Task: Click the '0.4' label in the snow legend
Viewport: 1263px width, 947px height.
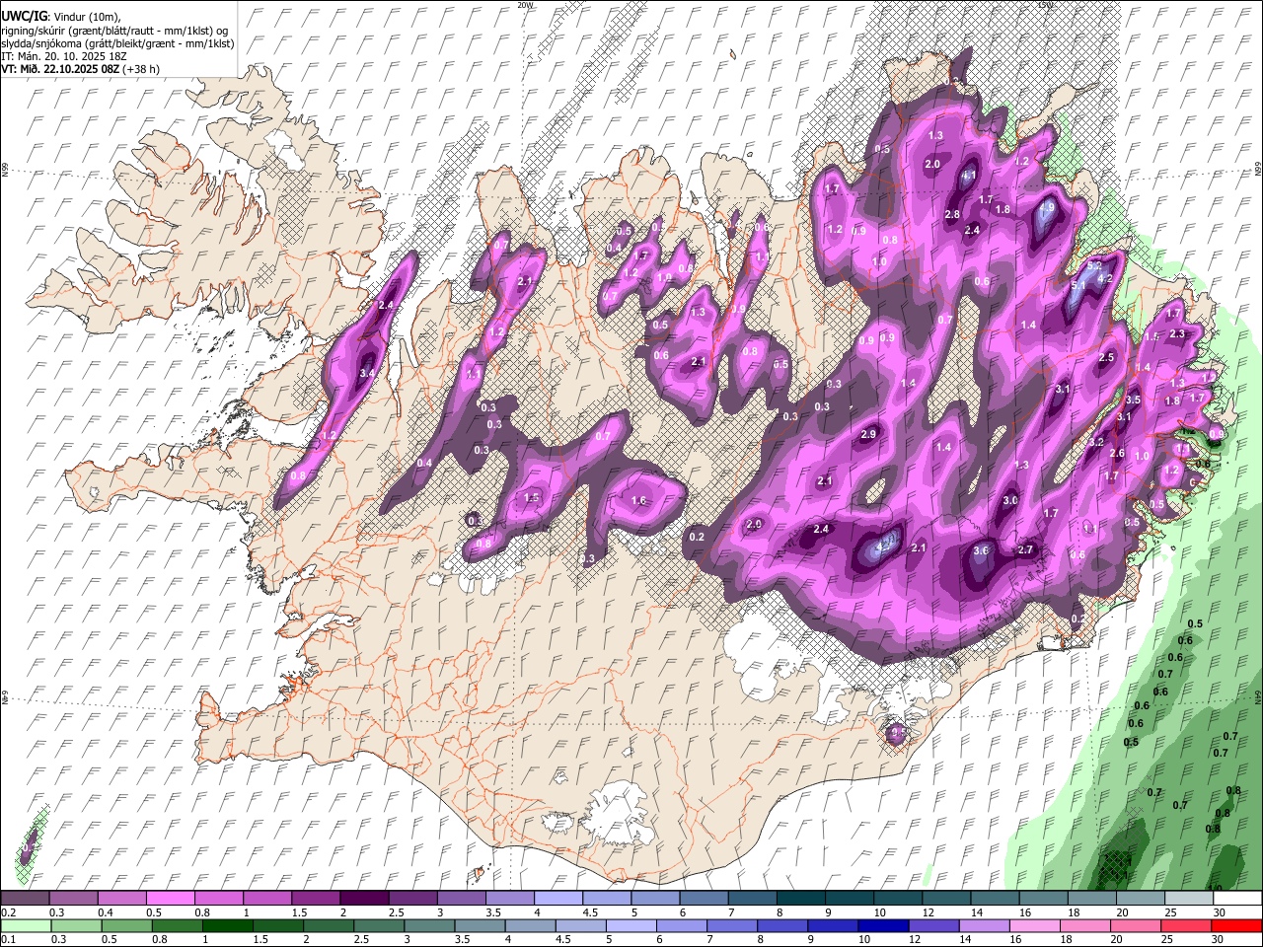Action: click(105, 912)
